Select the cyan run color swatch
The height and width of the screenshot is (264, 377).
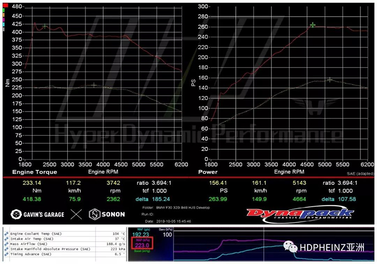[x=4, y=25]
